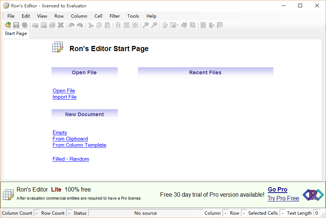Click the copy pages icon

[x=99, y=25]
